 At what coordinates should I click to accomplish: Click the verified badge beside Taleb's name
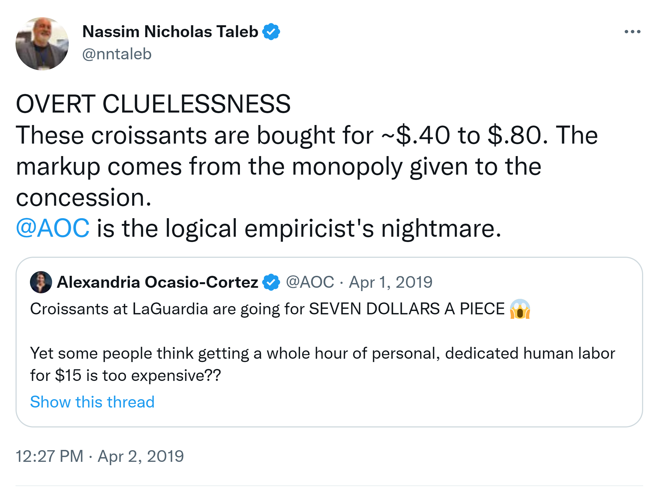[x=271, y=32]
